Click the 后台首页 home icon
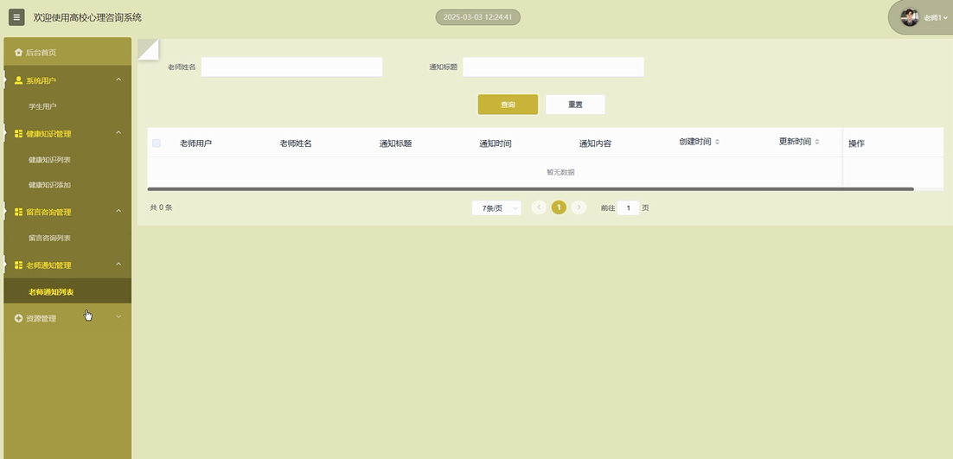Viewport: 953px width, 459px height. point(18,53)
